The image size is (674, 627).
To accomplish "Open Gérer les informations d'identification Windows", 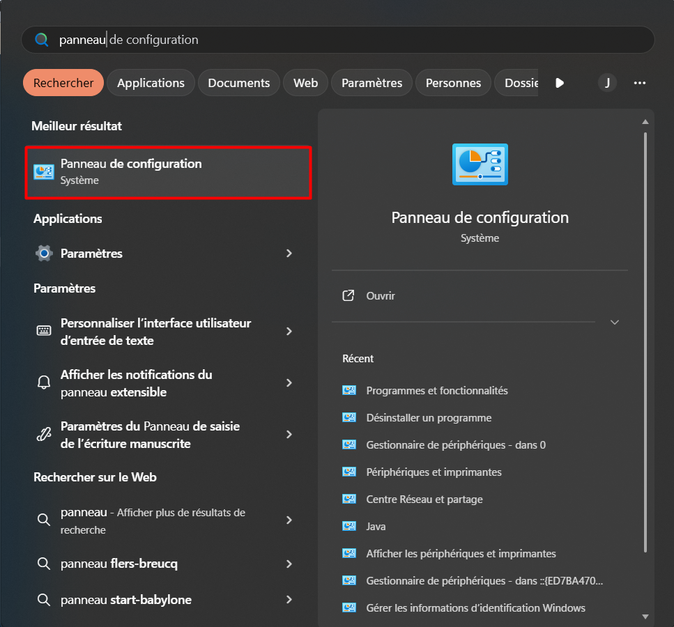I will 475,608.
